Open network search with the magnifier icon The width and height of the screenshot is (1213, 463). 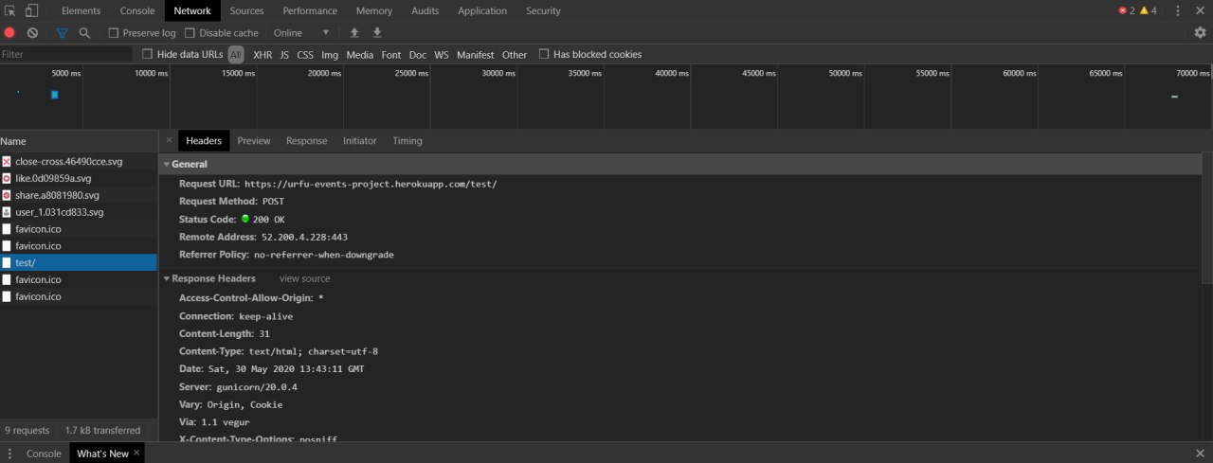coord(84,32)
